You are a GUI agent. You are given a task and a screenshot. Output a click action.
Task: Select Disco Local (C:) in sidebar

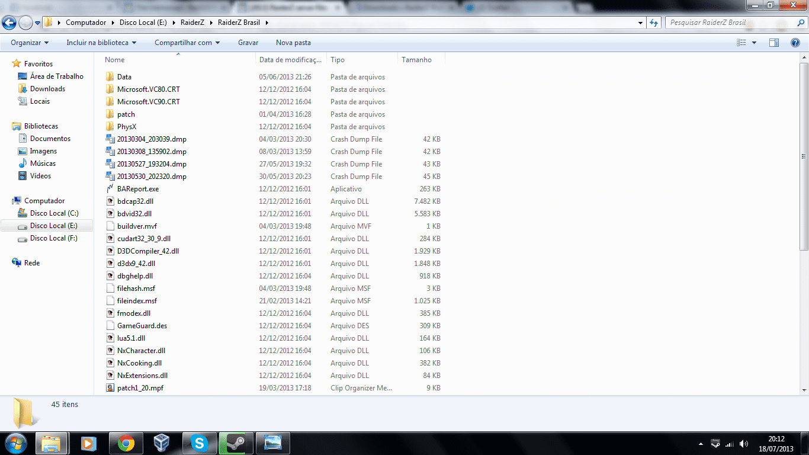point(54,213)
